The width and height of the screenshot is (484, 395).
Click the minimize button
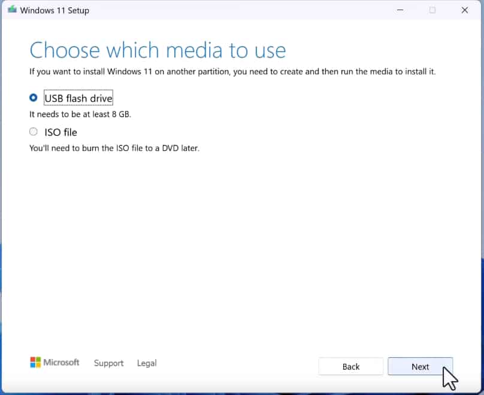pos(398,10)
